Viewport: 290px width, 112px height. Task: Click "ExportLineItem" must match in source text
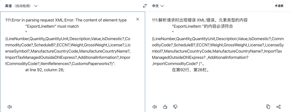[x=52, y=26]
